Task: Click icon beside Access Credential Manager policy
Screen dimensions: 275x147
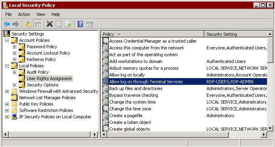Action: 106,41
